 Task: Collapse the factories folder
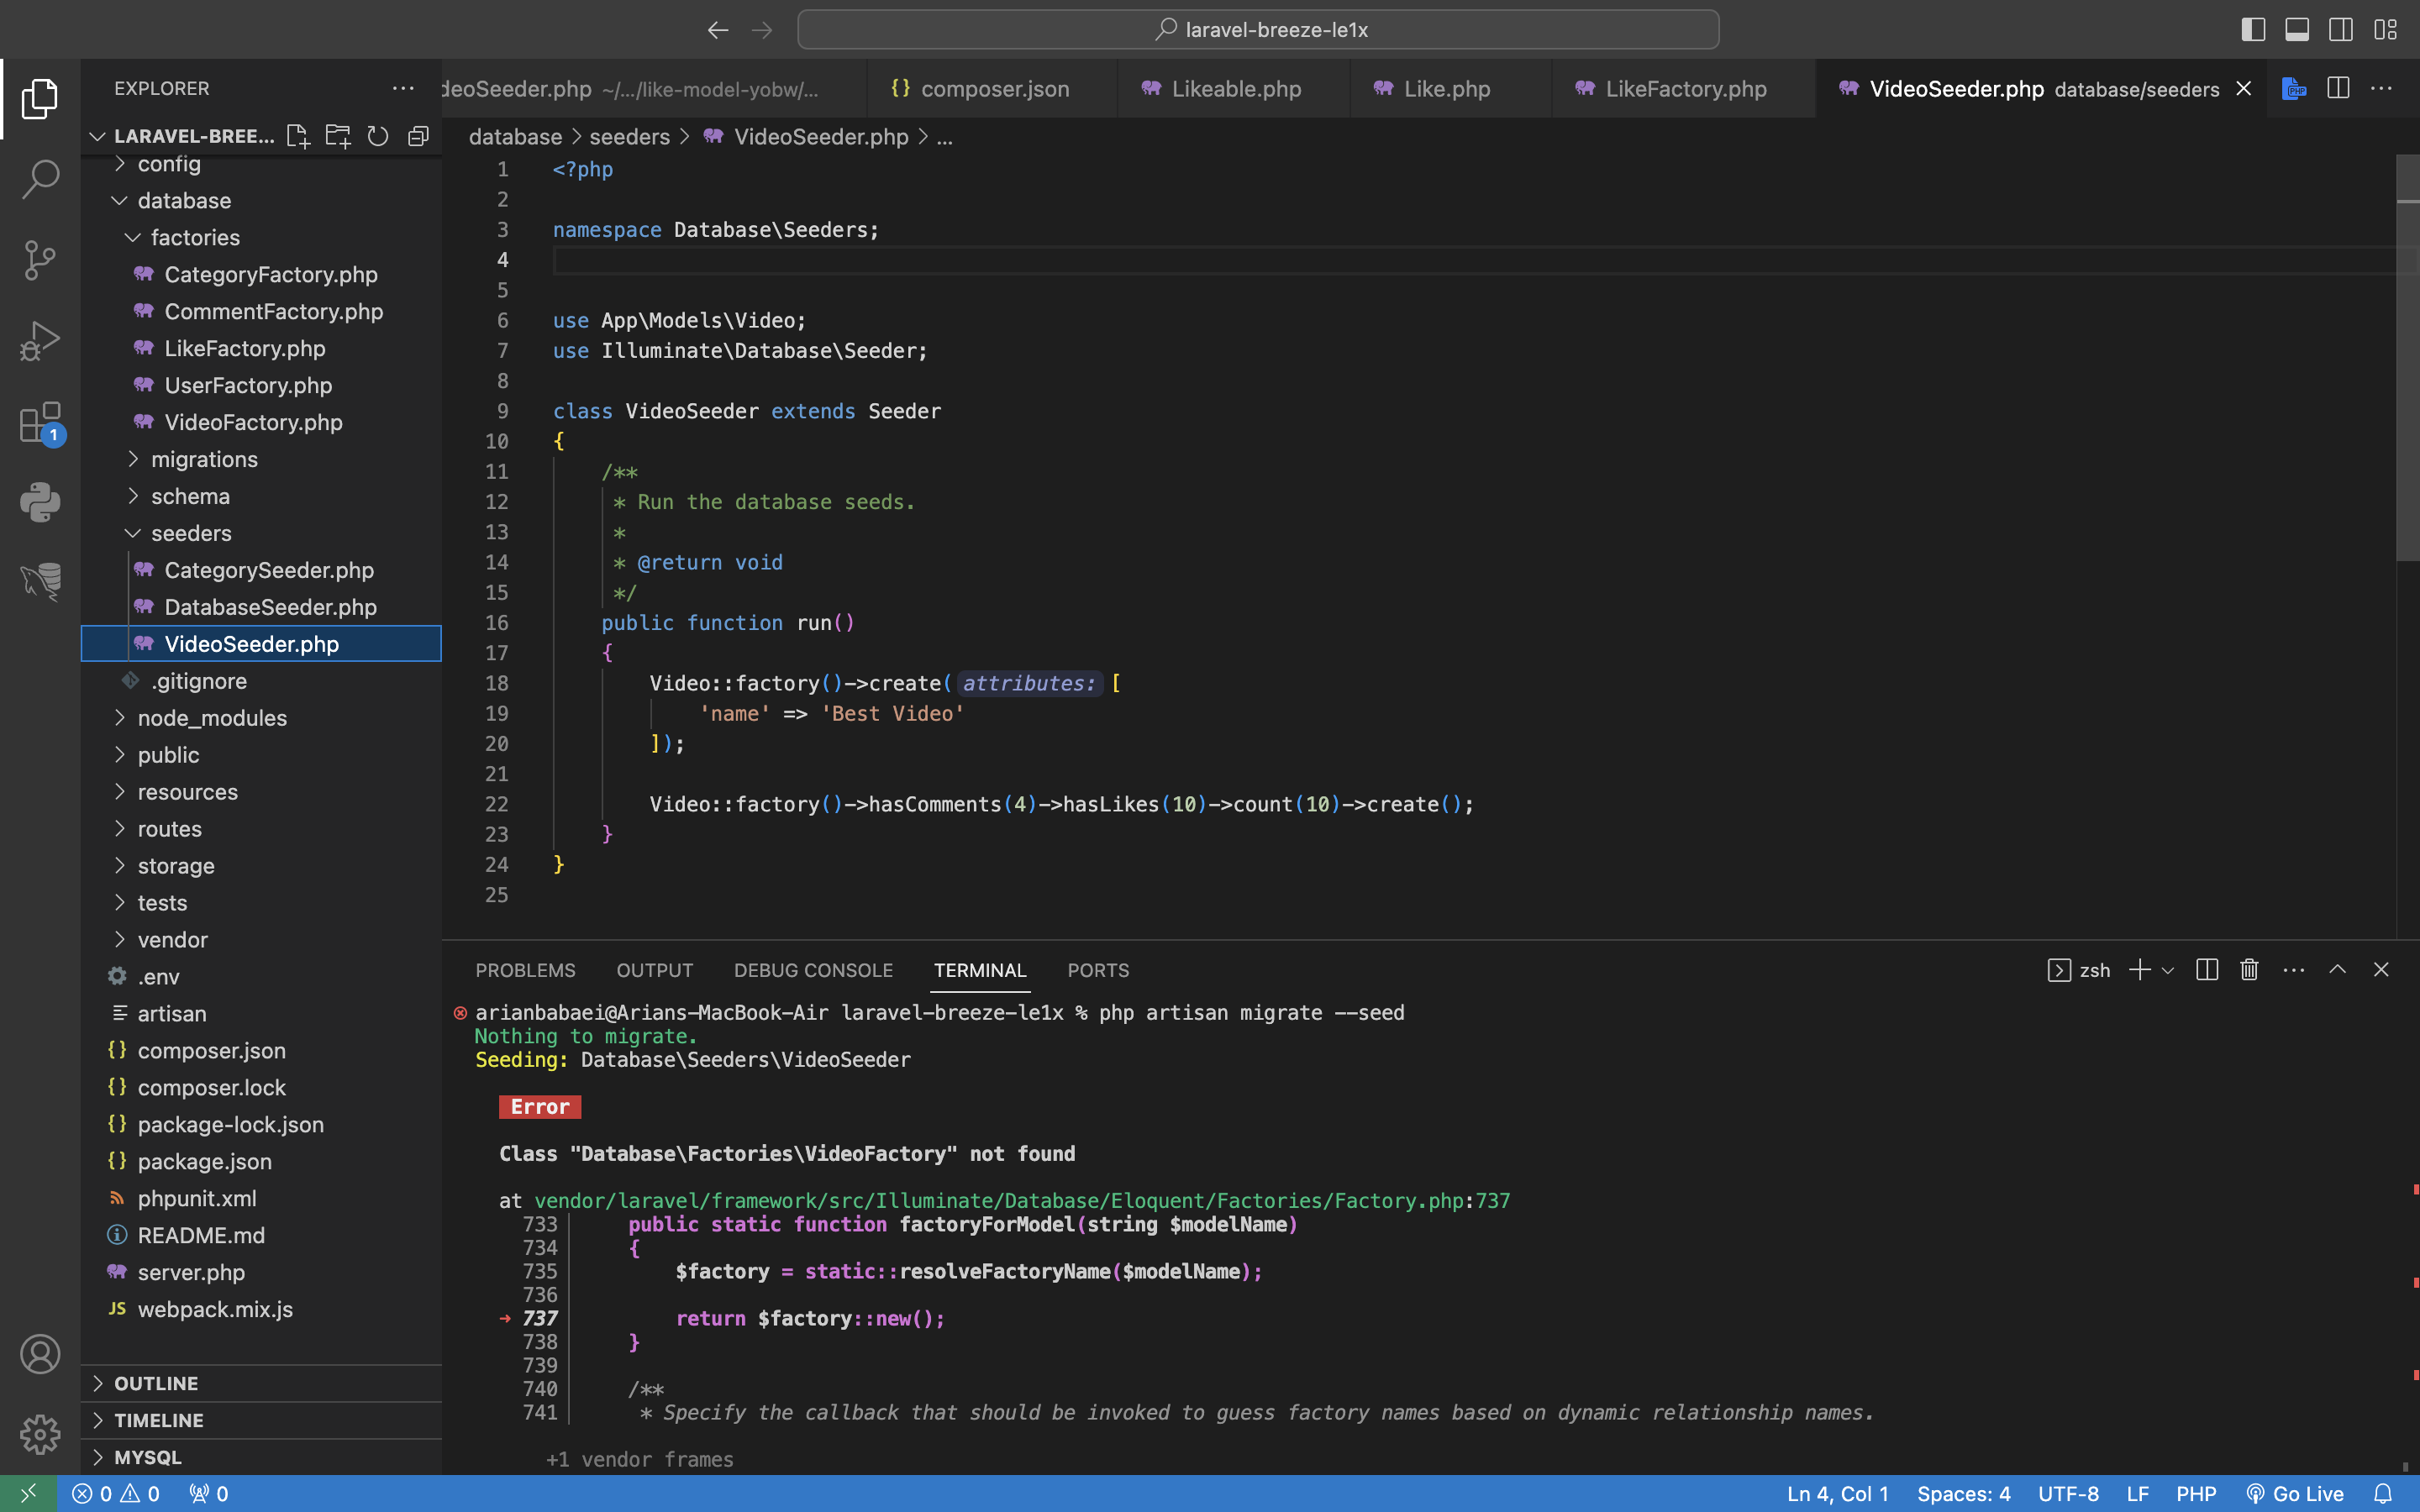[261, 237]
